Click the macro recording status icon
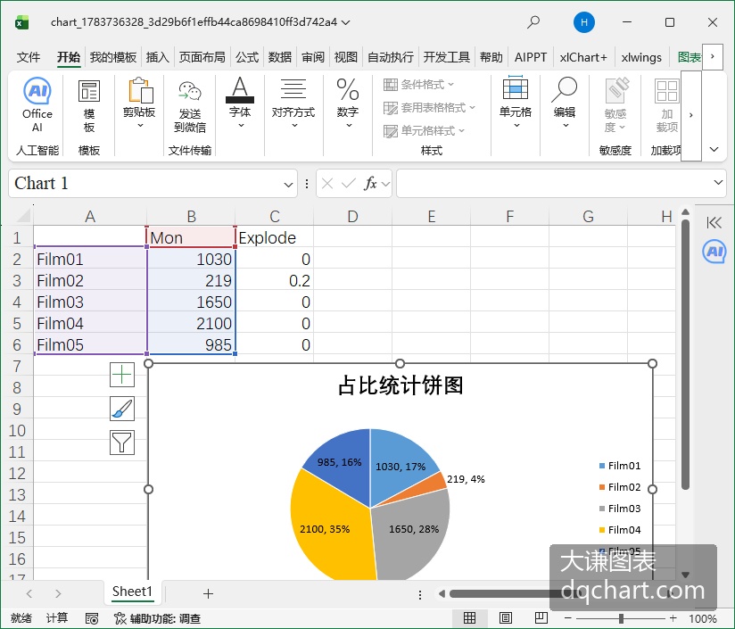Viewport: 735px width, 629px height. [x=92, y=618]
